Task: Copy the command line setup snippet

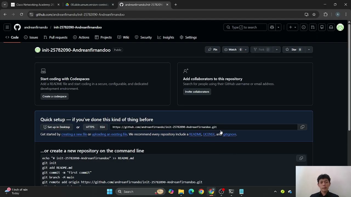Action: pos(301,158)
